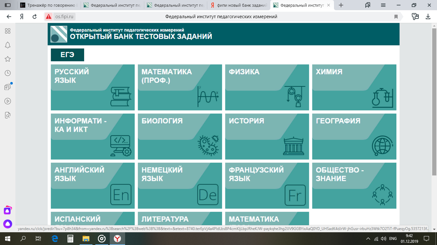Open File Explorer from taskbar
The image size is (437, 245).
point(86,238)
